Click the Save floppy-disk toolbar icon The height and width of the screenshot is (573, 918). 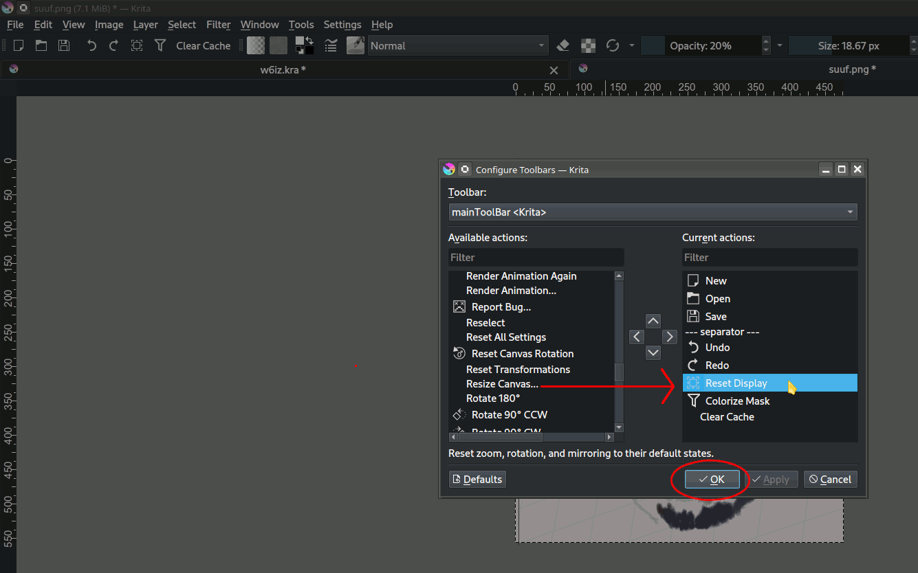click(x=64, y=45)
